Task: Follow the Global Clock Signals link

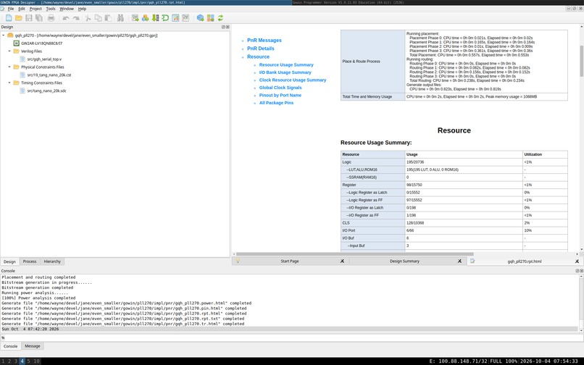Action: (x=280, y=88)
